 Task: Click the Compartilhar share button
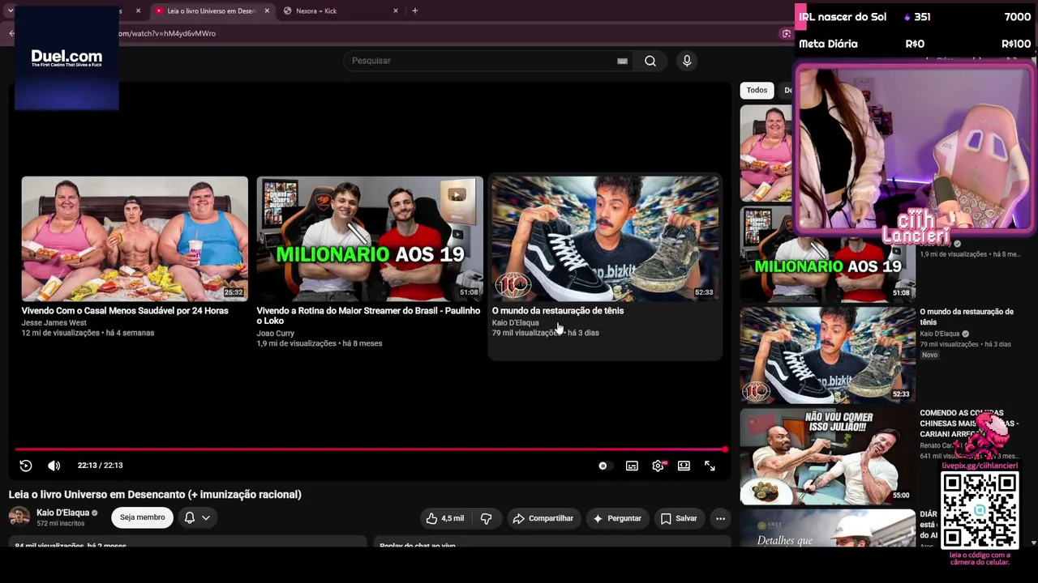pos(543,518)
